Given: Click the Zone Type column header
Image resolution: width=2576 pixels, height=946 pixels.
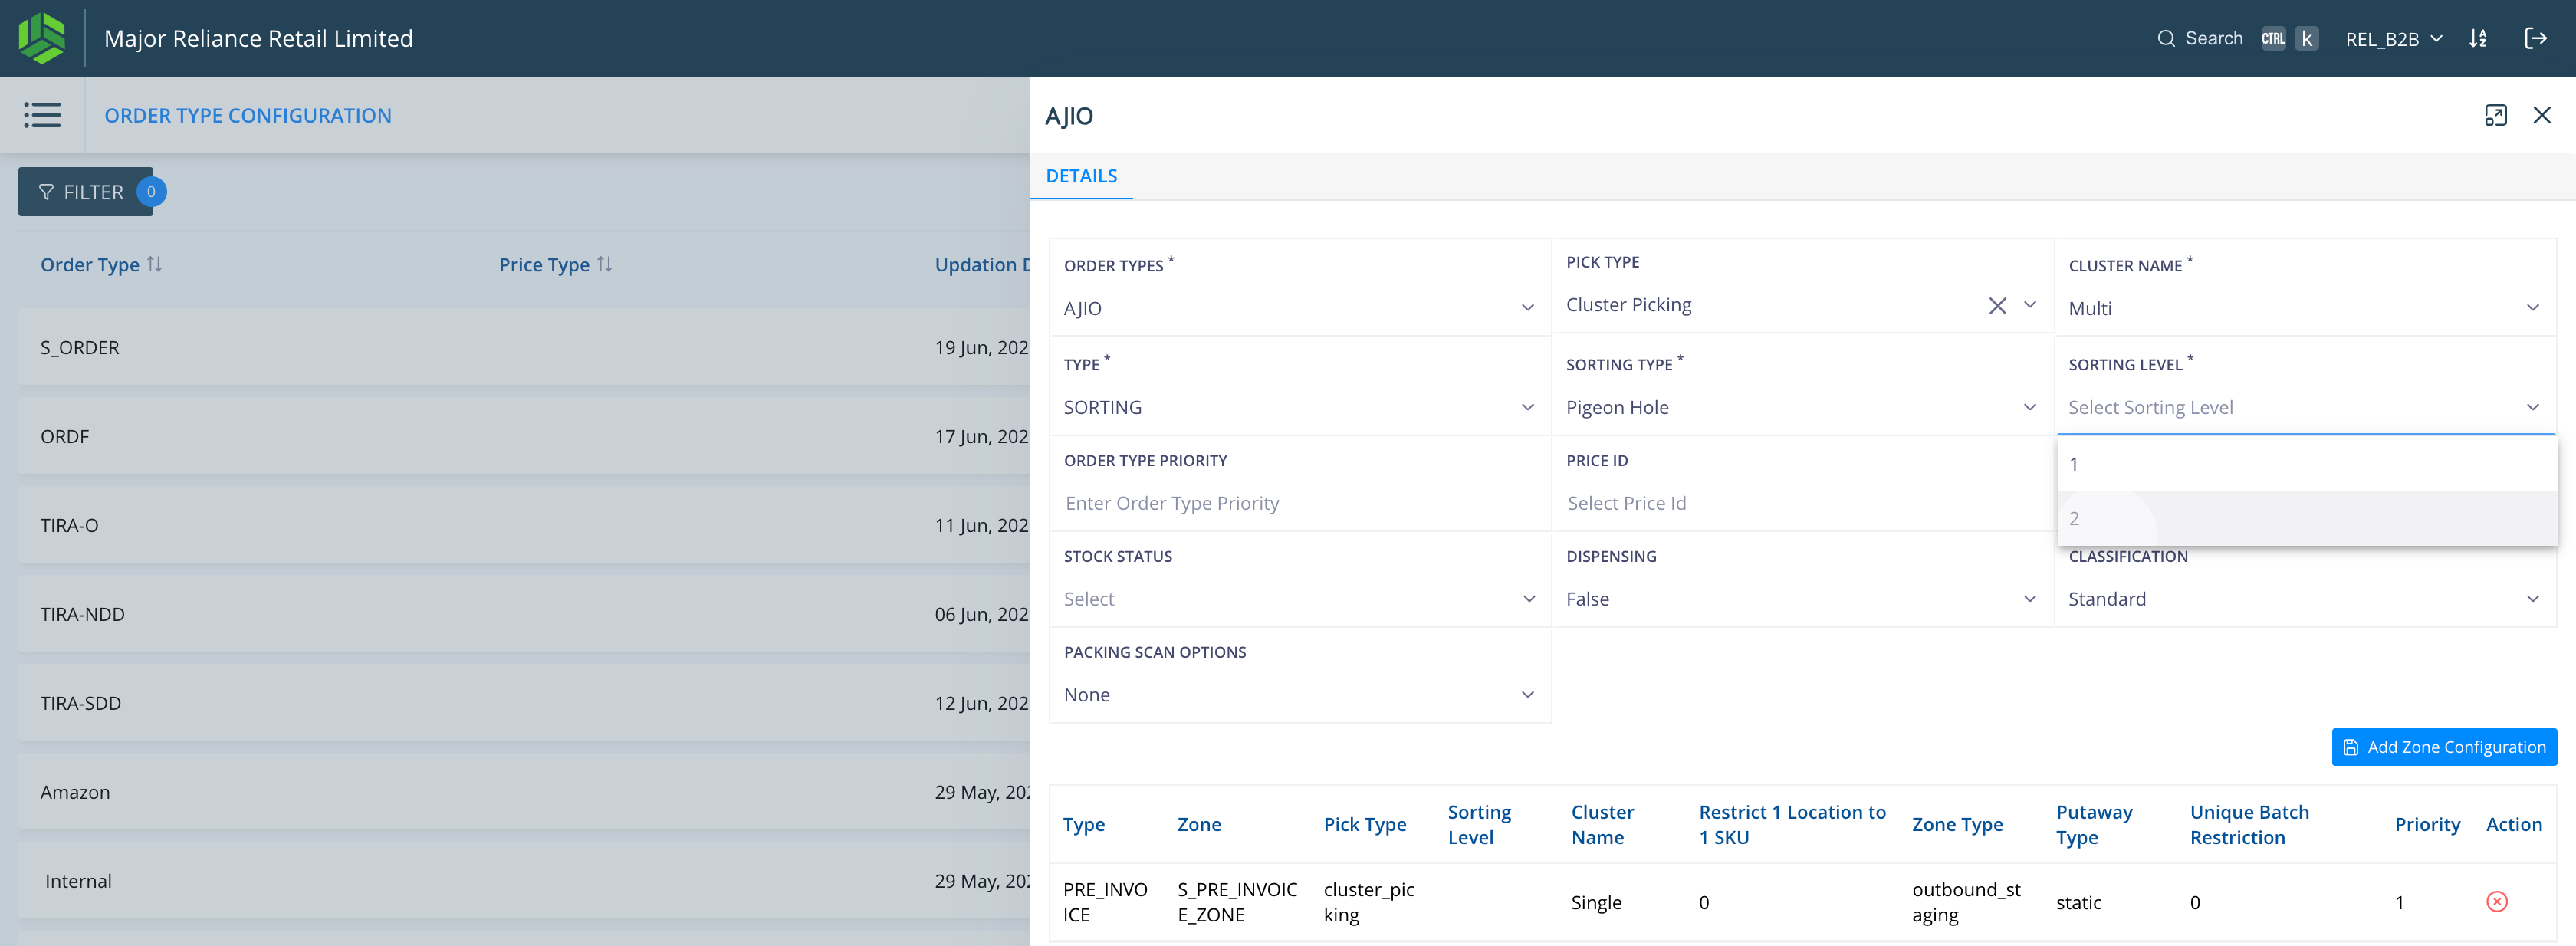Looking at the screenshot, I should pyautogui.click(x=1957, y=824).
